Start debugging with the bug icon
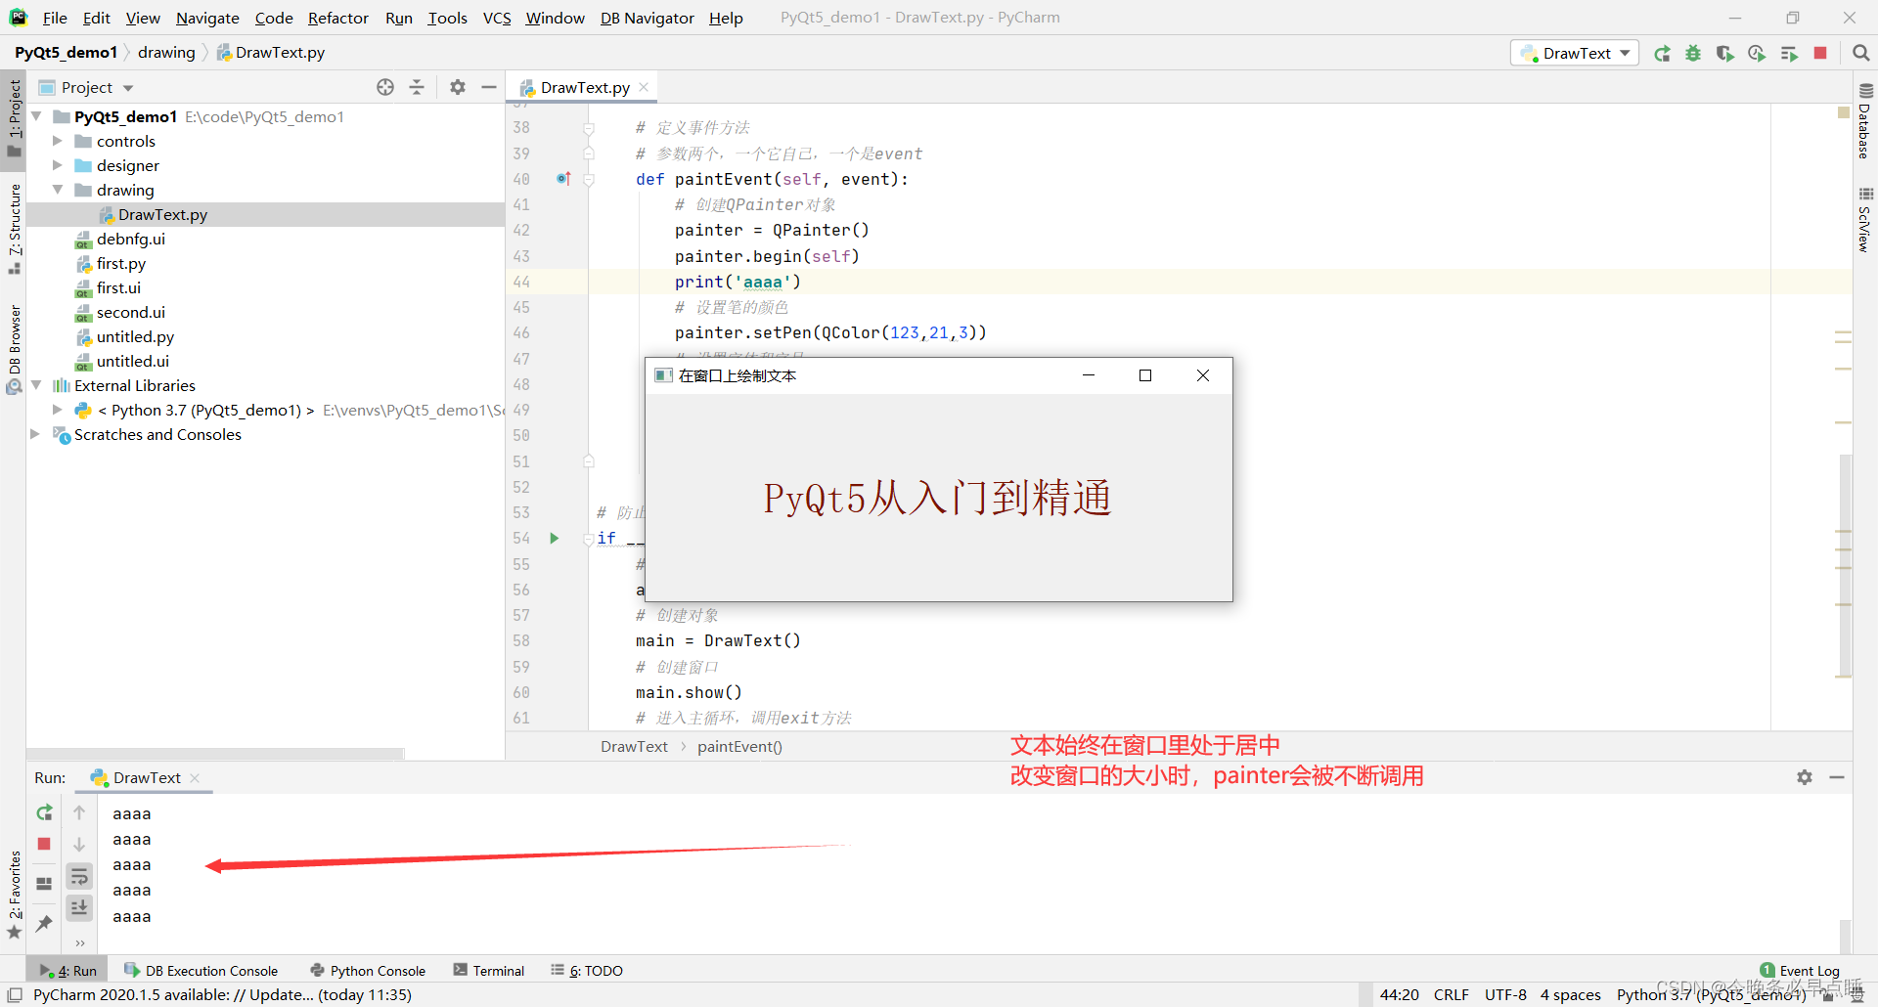The image size is (1878, 1007). (1693, 54)
